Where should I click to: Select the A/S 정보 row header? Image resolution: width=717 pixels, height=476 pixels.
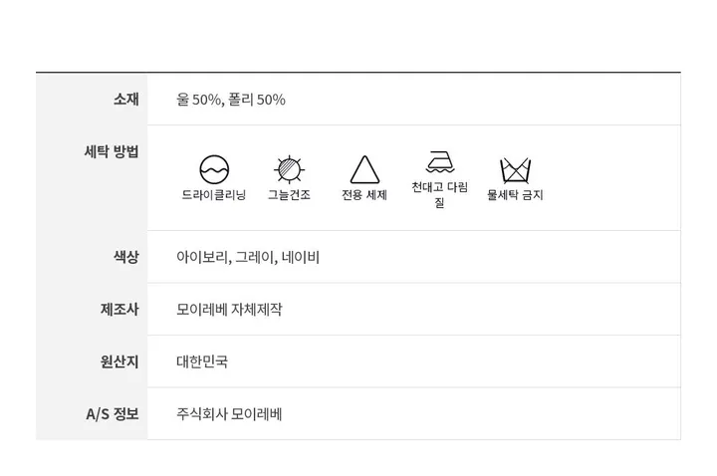(x=113, y=413)
